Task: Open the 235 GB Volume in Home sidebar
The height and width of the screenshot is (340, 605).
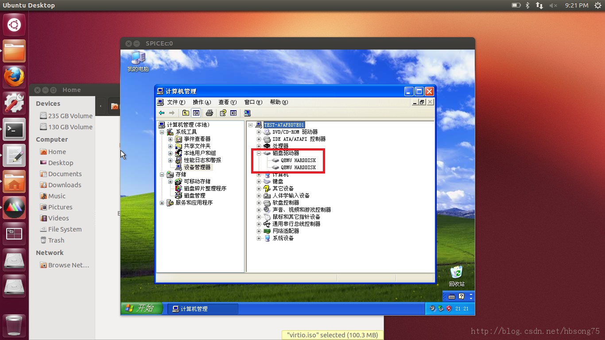Action: 66,116
